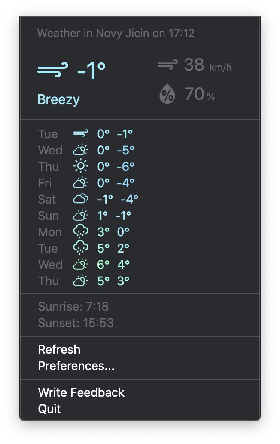280x444 pixels.
Task: Click the rain cloud icon for Mon
Action: pyautogui.click(x=80, y=232)
